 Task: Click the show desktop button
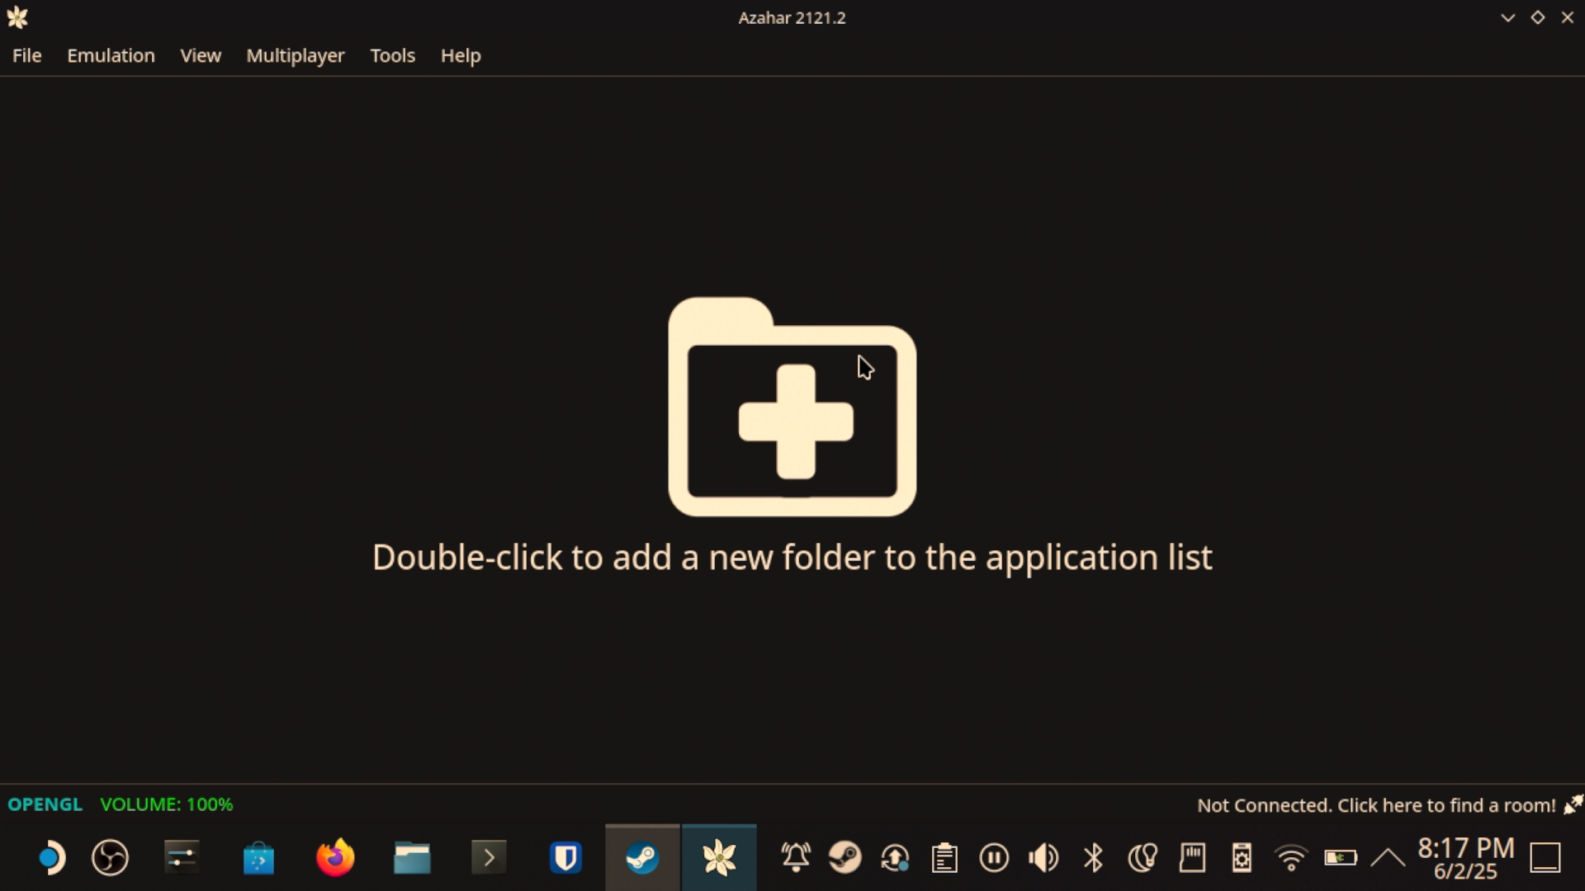point(1545,858)
